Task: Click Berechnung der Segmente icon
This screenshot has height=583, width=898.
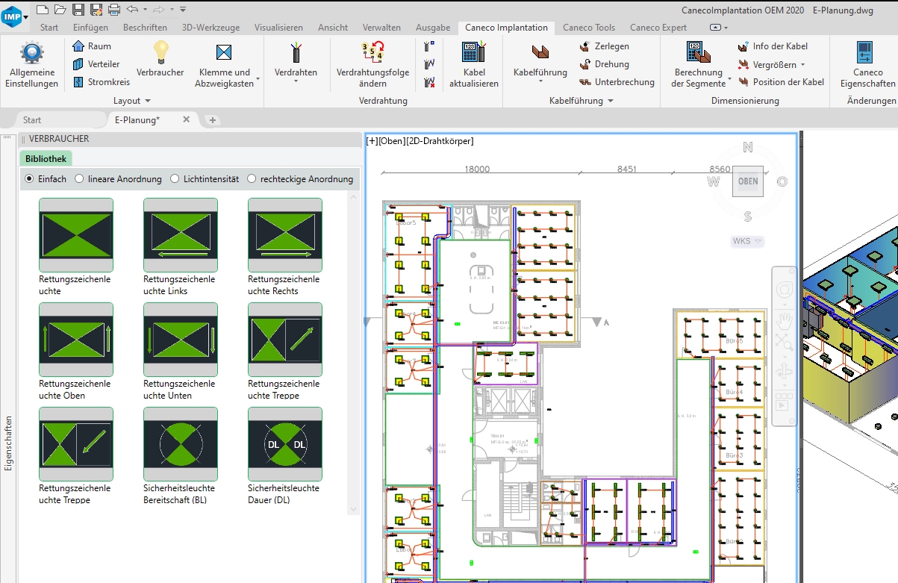Action: (x=698, y=52)
